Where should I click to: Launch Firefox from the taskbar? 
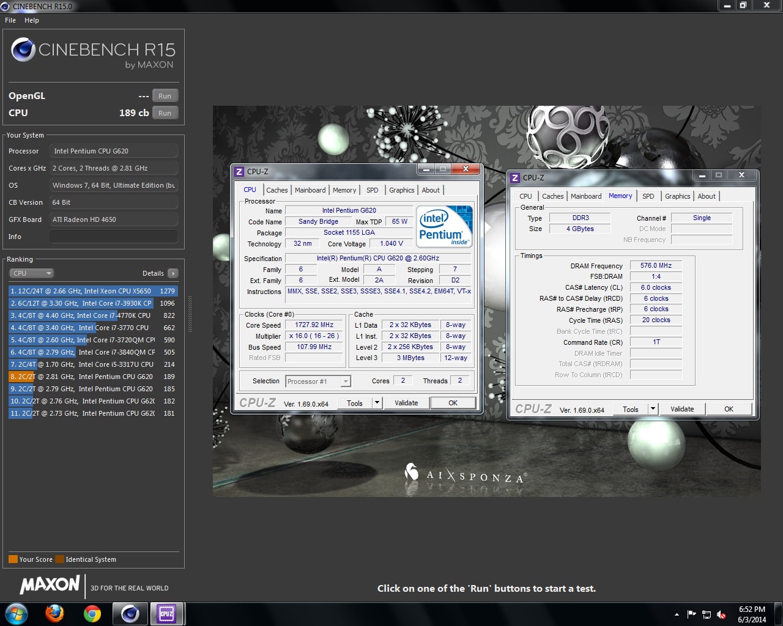pyautogui.click(x=54, y=614)
